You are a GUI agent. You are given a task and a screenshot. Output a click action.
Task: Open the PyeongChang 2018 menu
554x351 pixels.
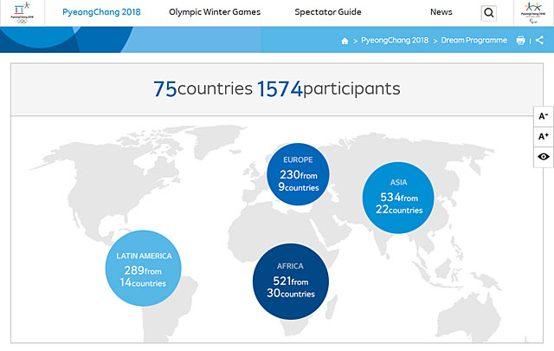coord(102,12)
